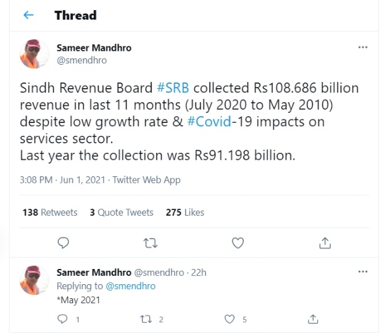
Task: Like the *May 2021 reply tweet
Action: point(229,319)
